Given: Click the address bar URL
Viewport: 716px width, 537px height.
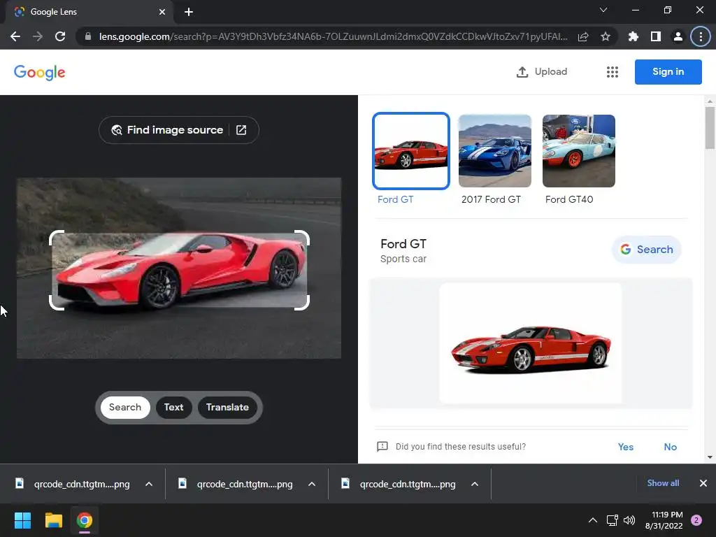Looking at the screenshot, I should tap(334, 36).
